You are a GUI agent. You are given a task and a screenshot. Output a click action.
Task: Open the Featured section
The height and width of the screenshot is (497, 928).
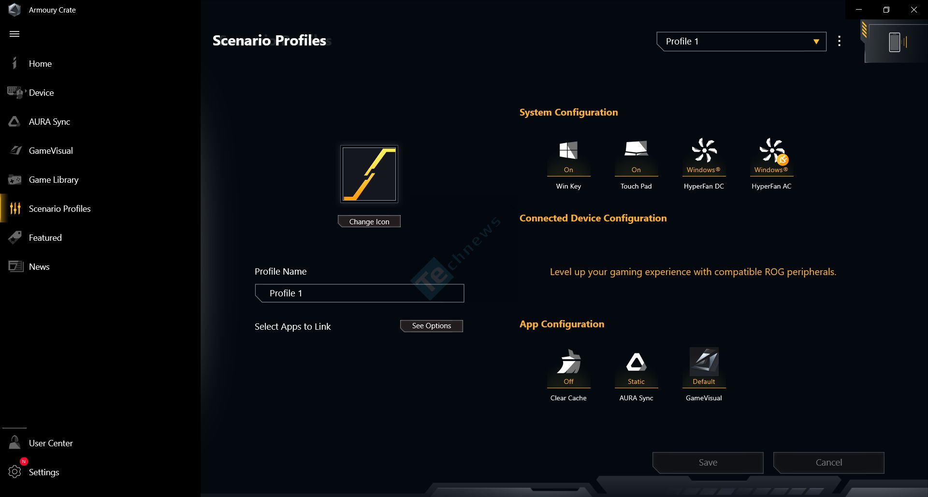click(45, 237)
